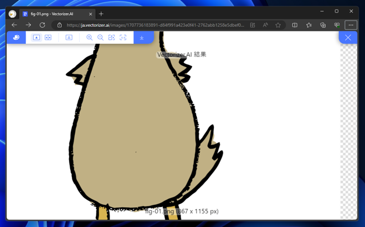Click the fig-01.png dimensions caption

click(x=181, y=211)
